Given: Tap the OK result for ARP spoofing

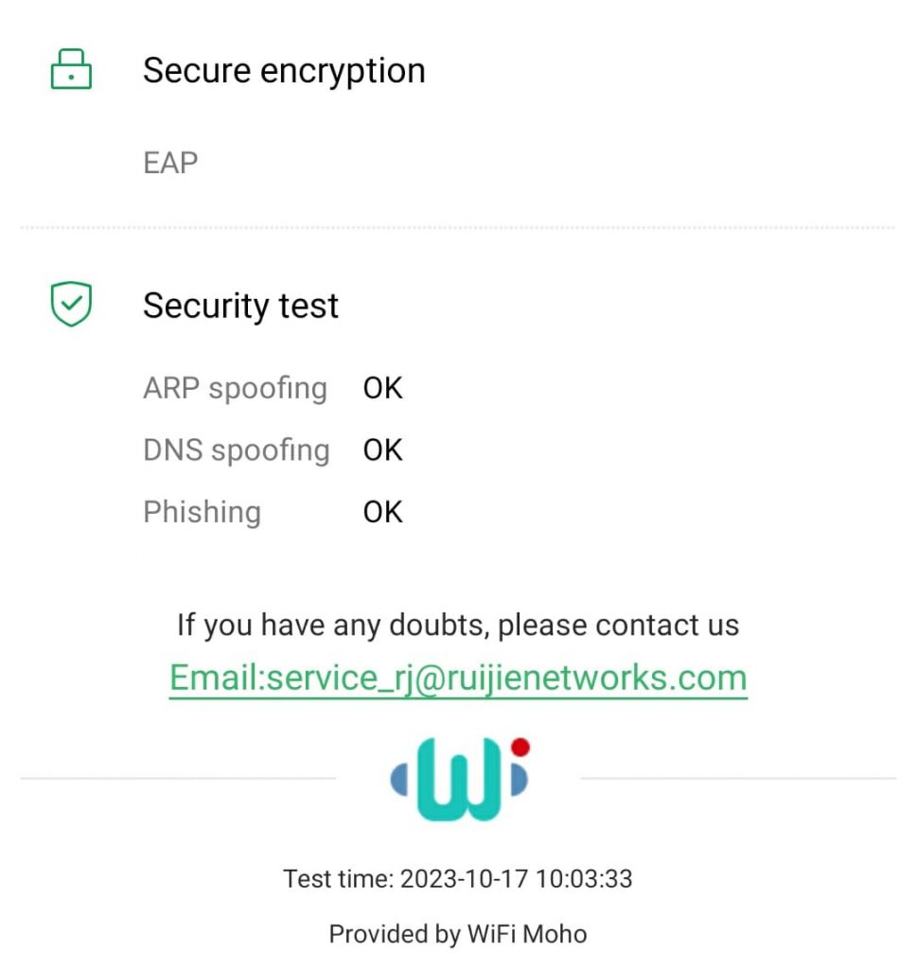Looking at the screenshot, I should pyautogui.click(x=383, y=389).
